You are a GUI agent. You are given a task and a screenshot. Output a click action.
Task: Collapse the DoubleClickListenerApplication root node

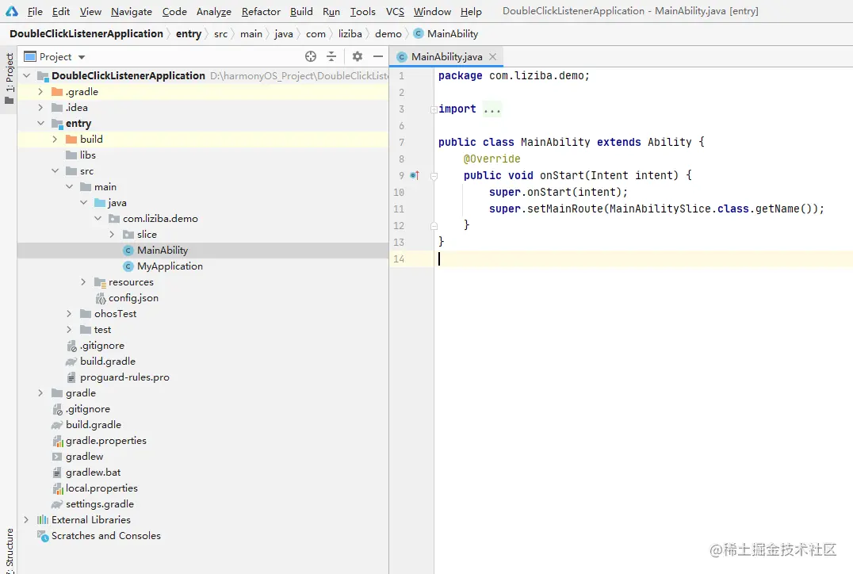pos(27,75)
